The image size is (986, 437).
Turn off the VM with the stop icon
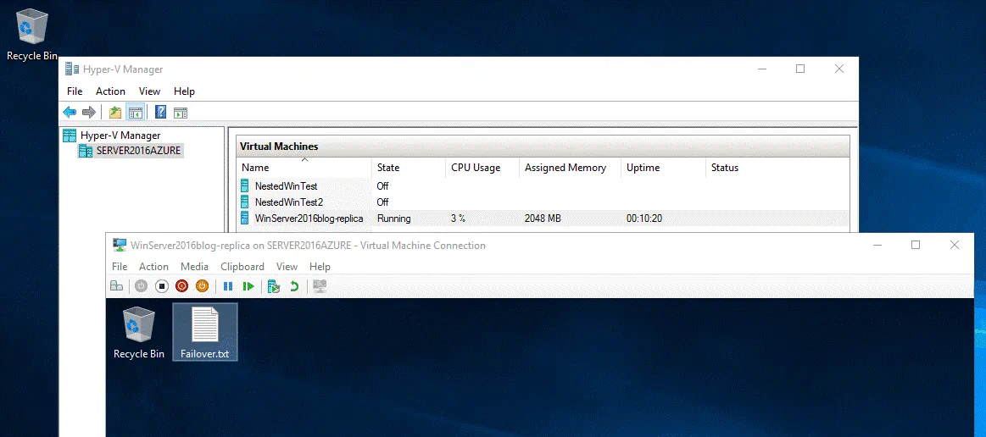pos(161,286)
